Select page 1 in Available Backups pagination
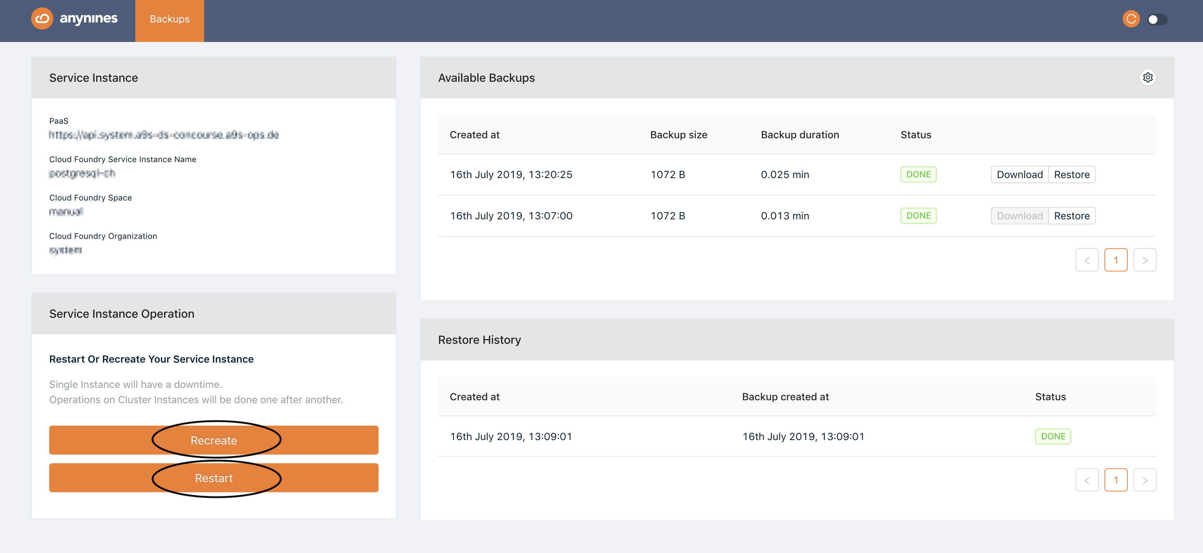Screen dimensions: 1203x553 (x=1116, y=260)
